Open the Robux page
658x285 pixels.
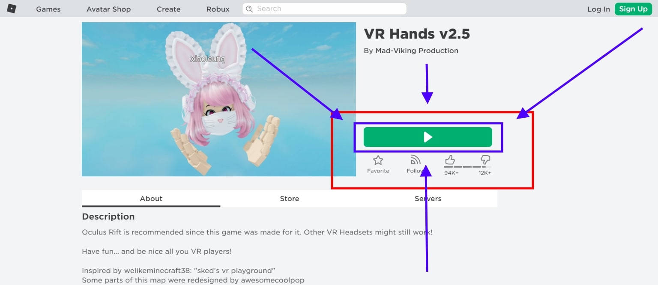218,9
